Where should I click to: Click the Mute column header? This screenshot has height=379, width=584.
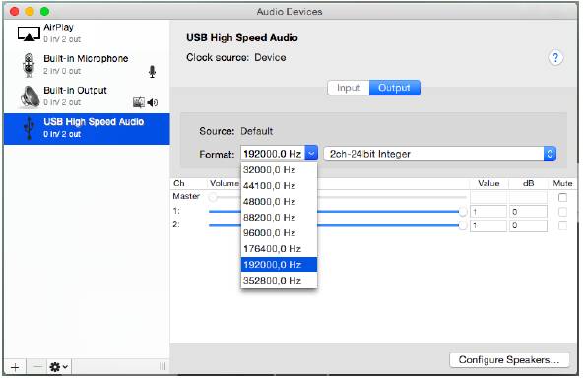pyautogui.click(x=562, y=183)
